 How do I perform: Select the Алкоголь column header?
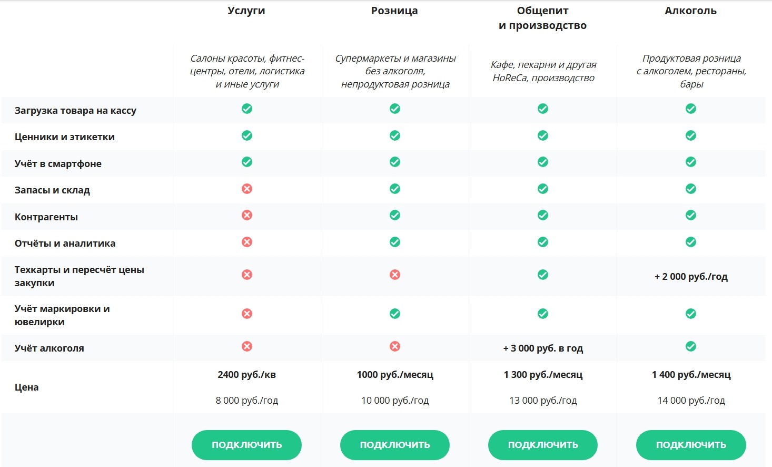coord(691,11)
